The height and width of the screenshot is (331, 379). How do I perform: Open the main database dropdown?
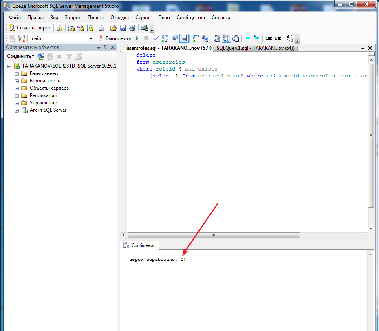(91, 38)
